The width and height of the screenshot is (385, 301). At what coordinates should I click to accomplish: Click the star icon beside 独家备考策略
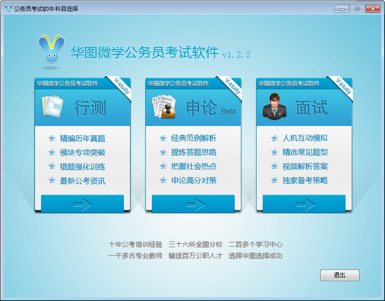pos(275,180)
